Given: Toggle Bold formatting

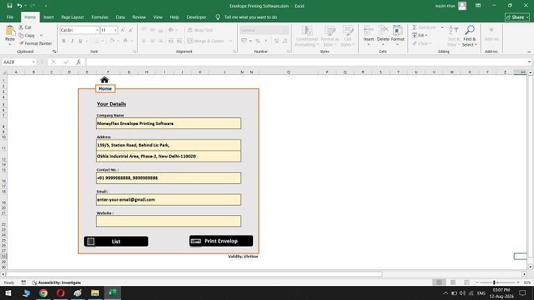Looking at the screenshot, I should (x=64, y=41).
